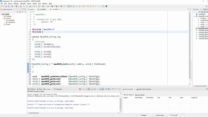The image size is (208, 117).
Task: Fold the struct at line 11
Action: point(32,37)
